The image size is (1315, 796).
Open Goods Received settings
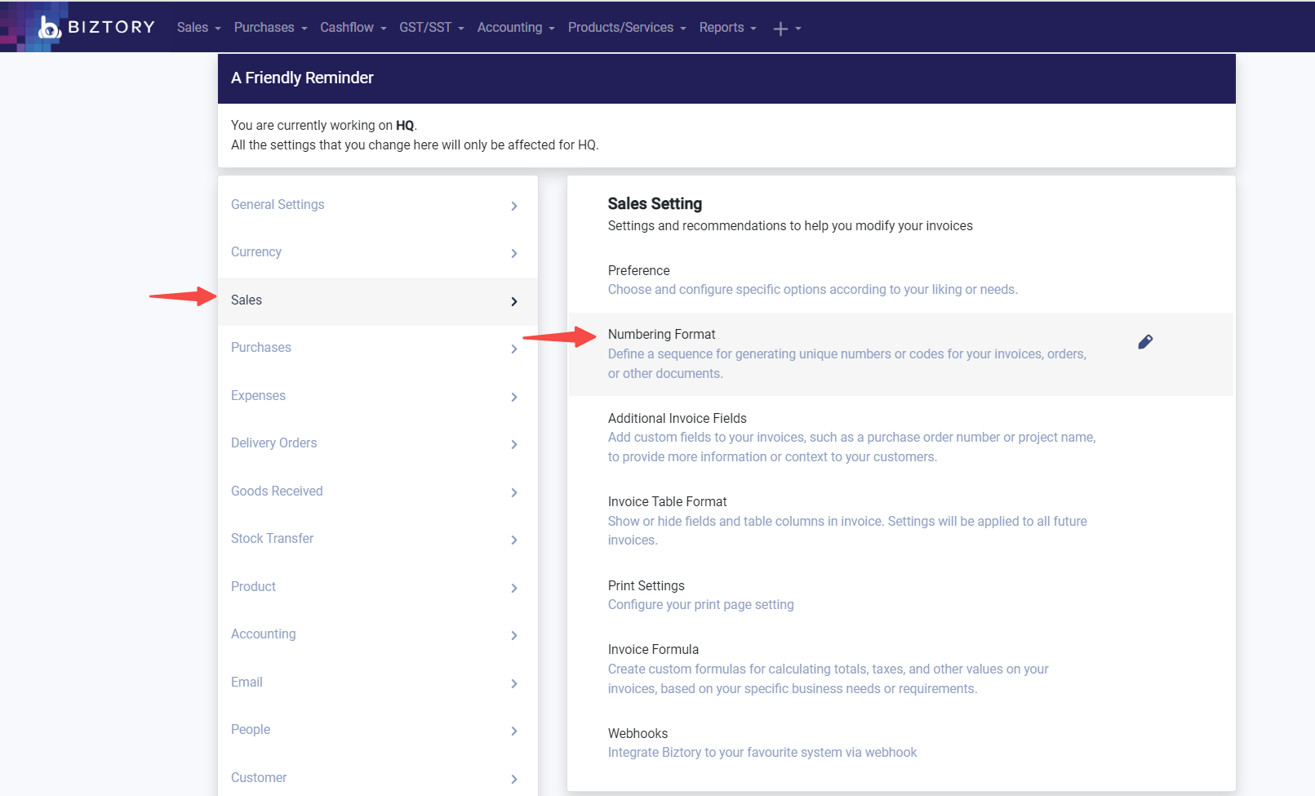[277, 491]
